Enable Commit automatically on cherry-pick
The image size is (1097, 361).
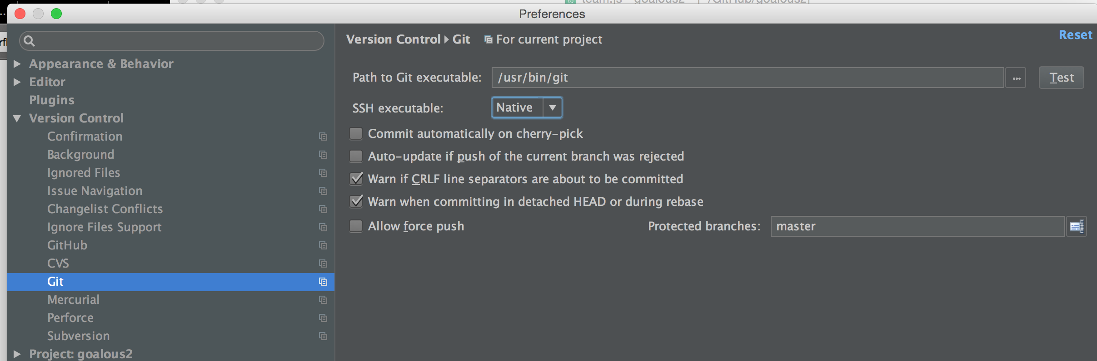click(x=355, y=133)
